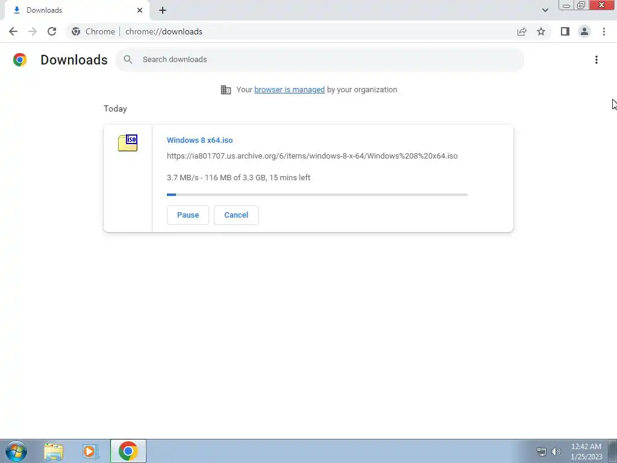Click the Chrome taskbar button
Viewport: 617px width, 463px height.
coord(128,451)
